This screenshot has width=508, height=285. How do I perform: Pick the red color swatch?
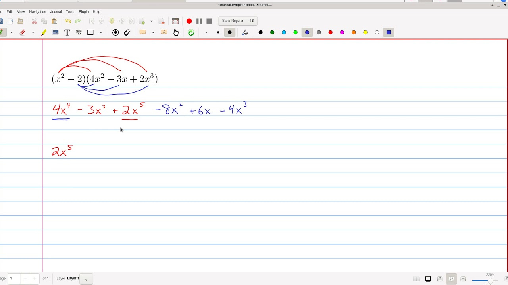tap(330, 32)
